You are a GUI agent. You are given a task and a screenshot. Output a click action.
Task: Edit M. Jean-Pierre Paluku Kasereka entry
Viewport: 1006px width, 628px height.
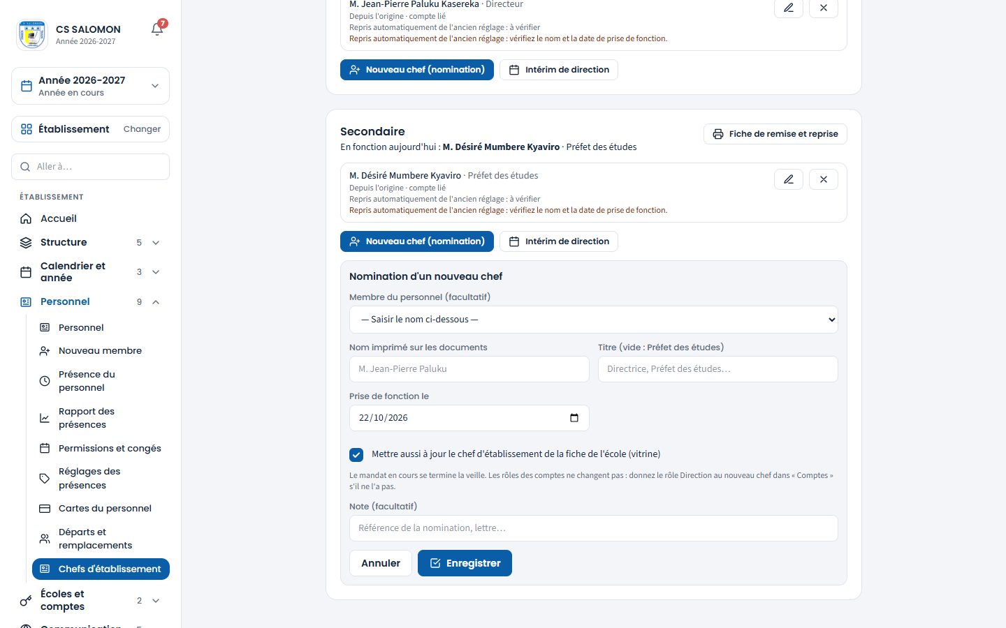(x=789, y=8)
